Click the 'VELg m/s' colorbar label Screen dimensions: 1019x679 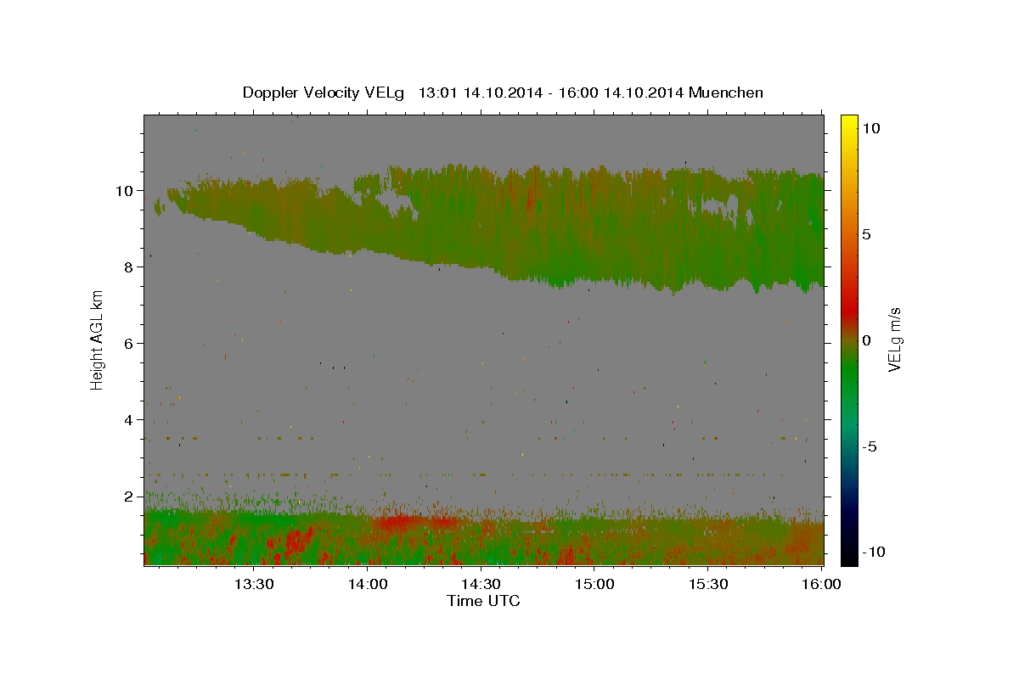coord(894,340)
